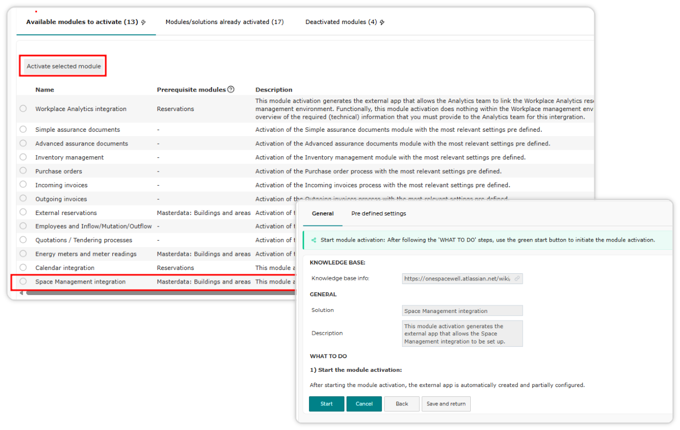Select the Workplace Analytics integration radio button
680x430 pixels.
(23, 108)
